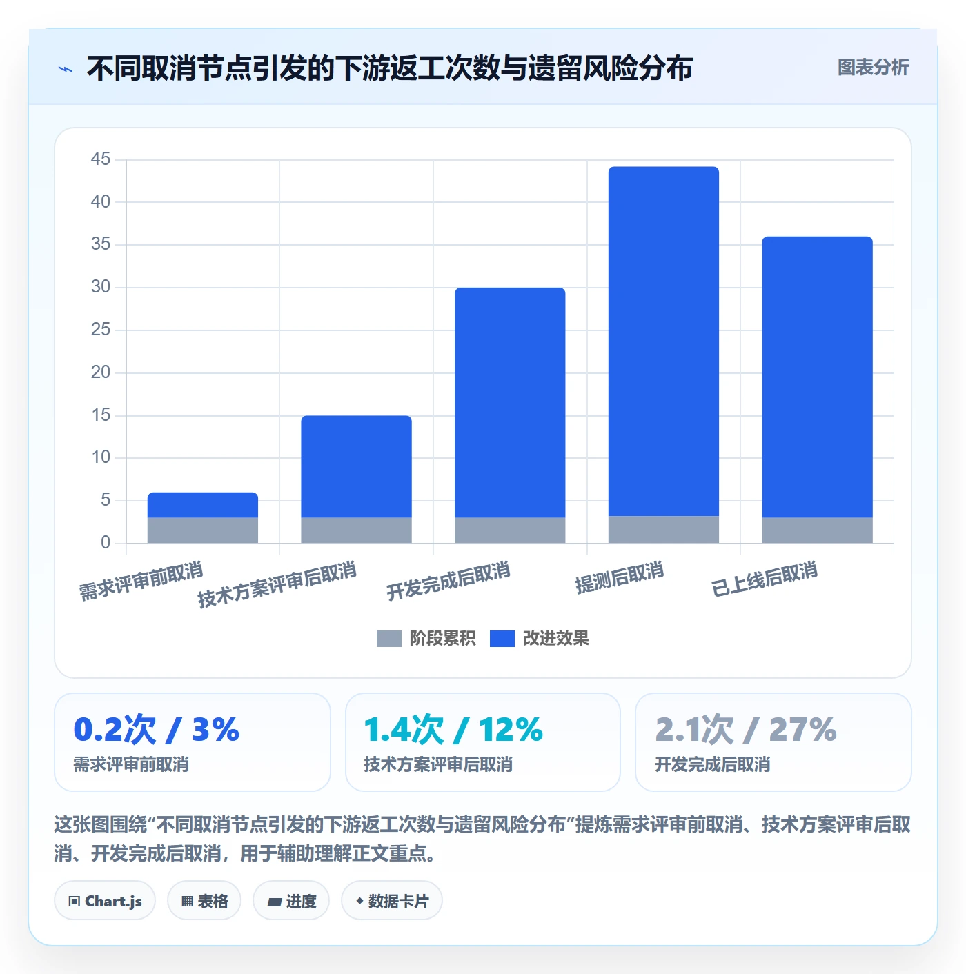Screen dimensions: 966x974
Task: Select the Chart.js tag chip
Action: point(105,901)
